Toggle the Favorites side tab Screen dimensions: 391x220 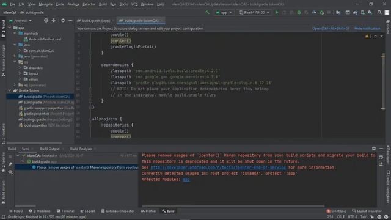3,162
